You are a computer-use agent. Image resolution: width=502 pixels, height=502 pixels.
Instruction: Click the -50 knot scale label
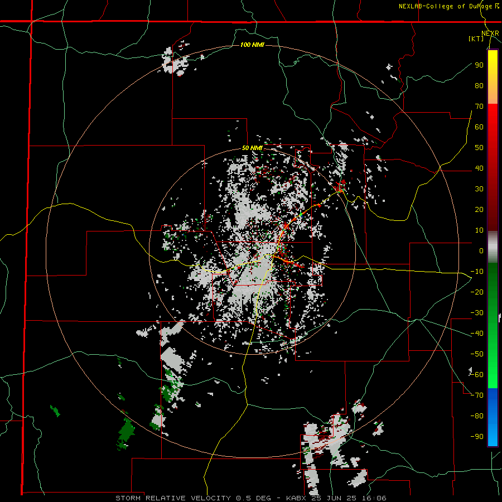[x=477, y=354]
